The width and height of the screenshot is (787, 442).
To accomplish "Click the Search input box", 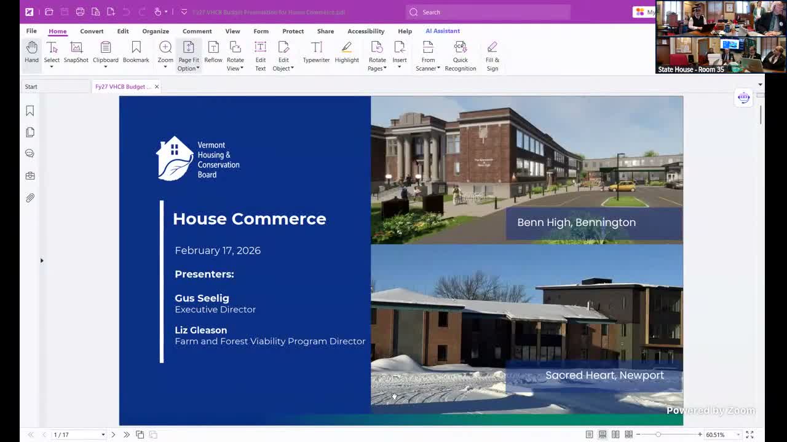I will click(492, 12).
